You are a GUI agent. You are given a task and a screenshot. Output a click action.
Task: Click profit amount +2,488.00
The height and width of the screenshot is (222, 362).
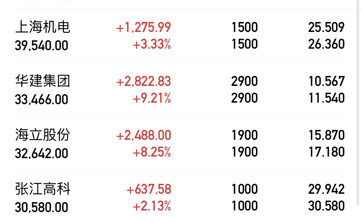(x=143, y=135)
